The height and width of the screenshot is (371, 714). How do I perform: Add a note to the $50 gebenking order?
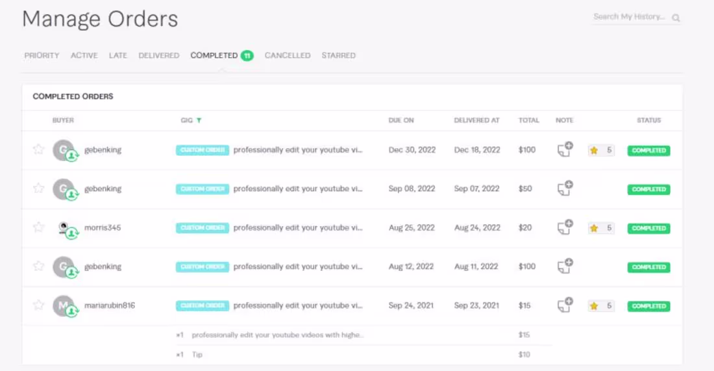click(565, 189)
